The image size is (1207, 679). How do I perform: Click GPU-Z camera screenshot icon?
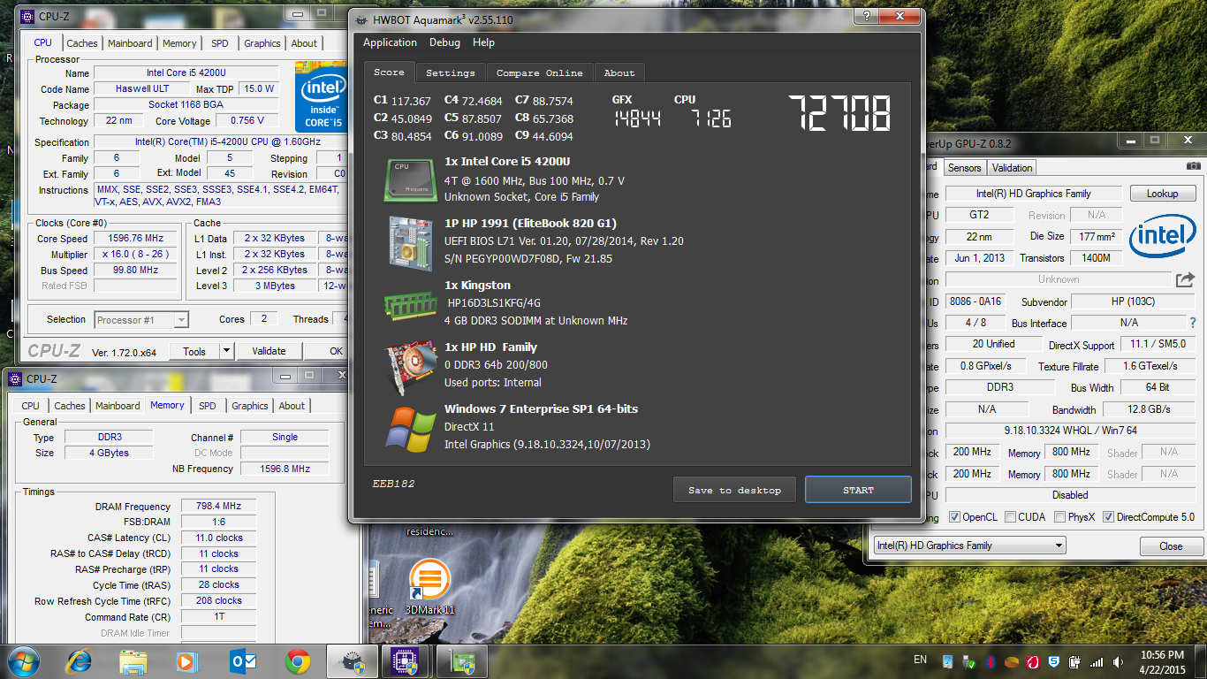coord(1194,166)
